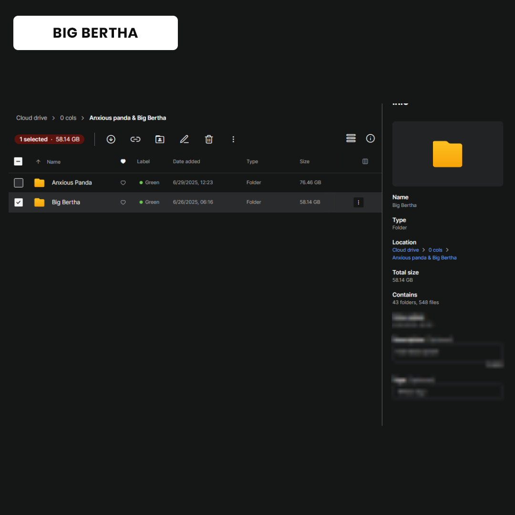This screenshot has width=515, height=515.
Task: Click the trash bin delete icon
Action: point(209,139)
